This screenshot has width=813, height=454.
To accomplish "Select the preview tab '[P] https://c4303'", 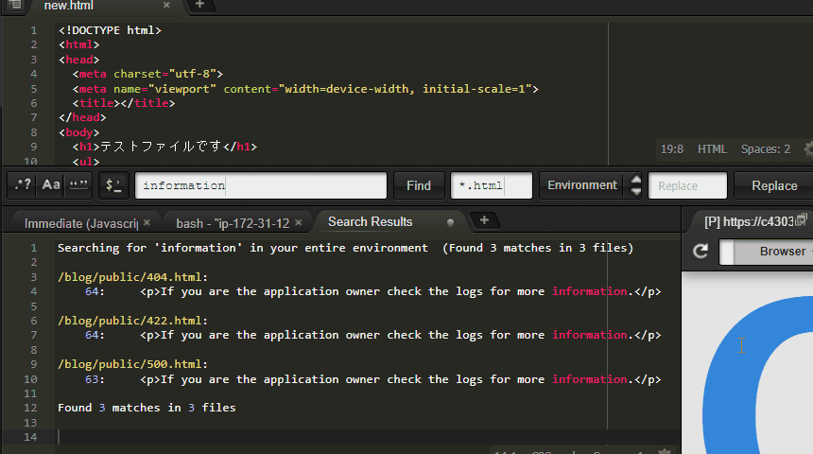I will tap(749, 222).
